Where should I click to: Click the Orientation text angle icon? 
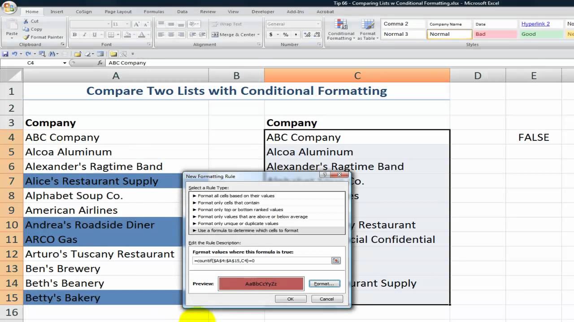(x=193, y=24)
